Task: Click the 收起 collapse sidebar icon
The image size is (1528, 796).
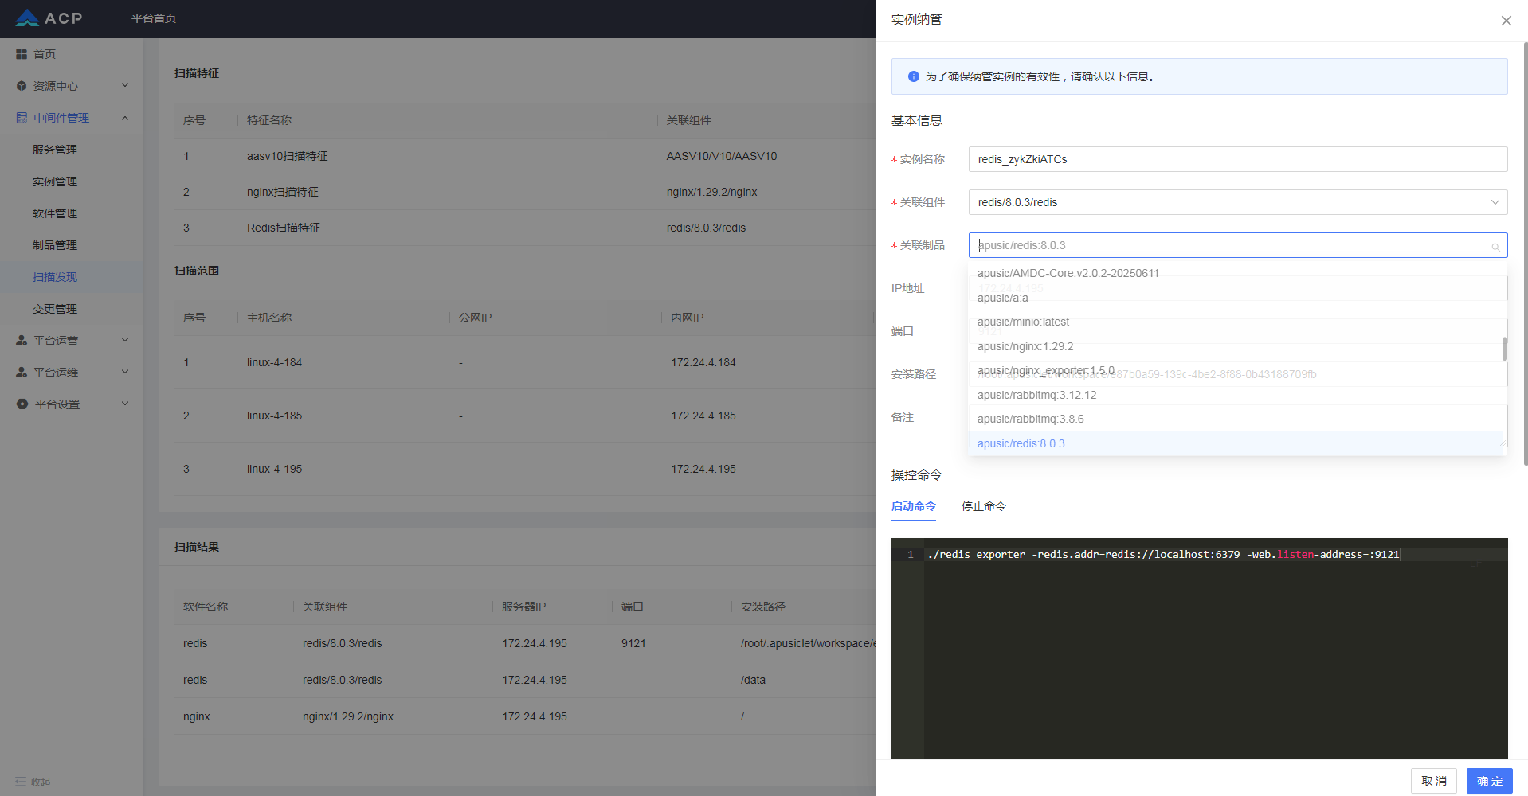Action: pyautogui.click(x=21, y=782)
